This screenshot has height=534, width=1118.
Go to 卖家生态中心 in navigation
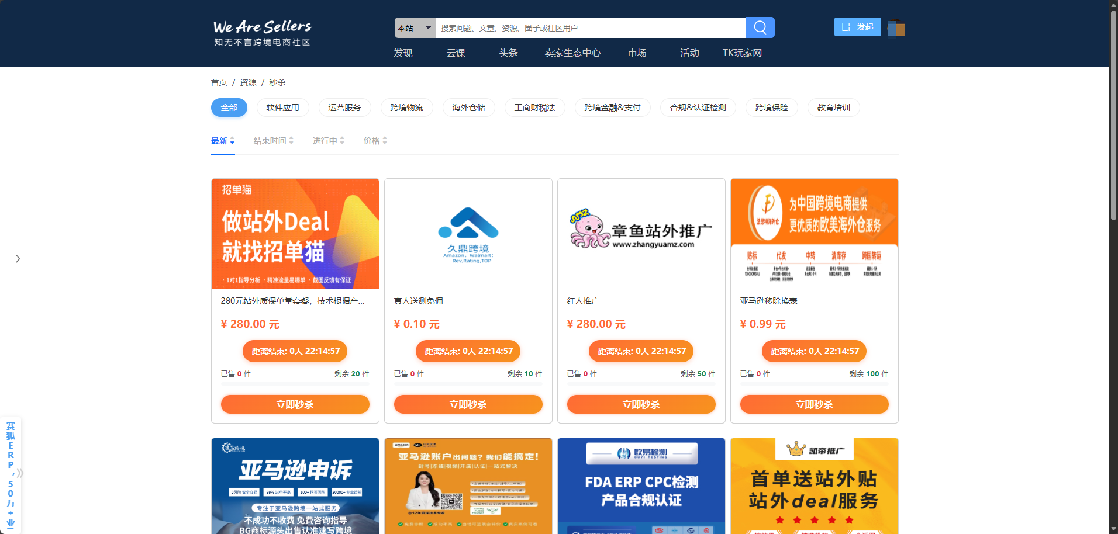click(572, 53)
